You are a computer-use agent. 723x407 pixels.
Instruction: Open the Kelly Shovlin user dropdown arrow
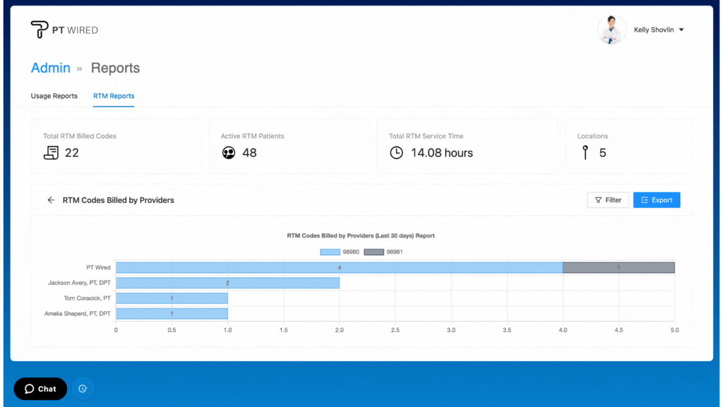(x=682, y=30)
